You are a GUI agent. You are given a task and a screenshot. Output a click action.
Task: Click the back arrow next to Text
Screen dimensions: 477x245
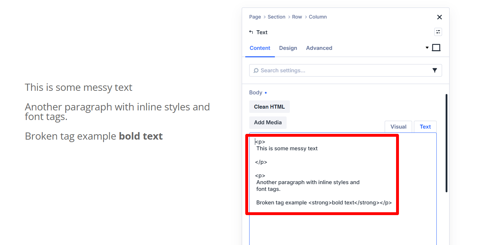[251, 32]
